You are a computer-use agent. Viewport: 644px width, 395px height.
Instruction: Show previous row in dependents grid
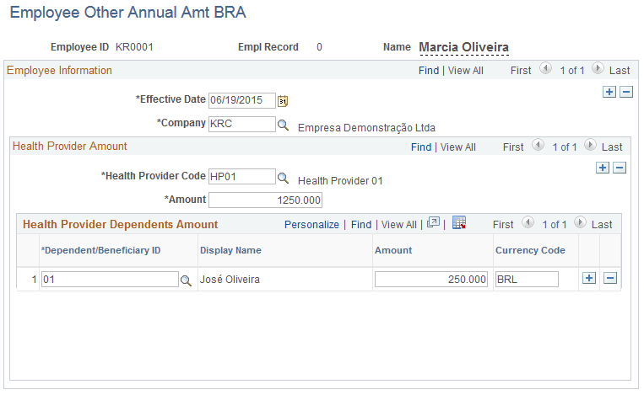pyautogui.click(x=528, y=224)
